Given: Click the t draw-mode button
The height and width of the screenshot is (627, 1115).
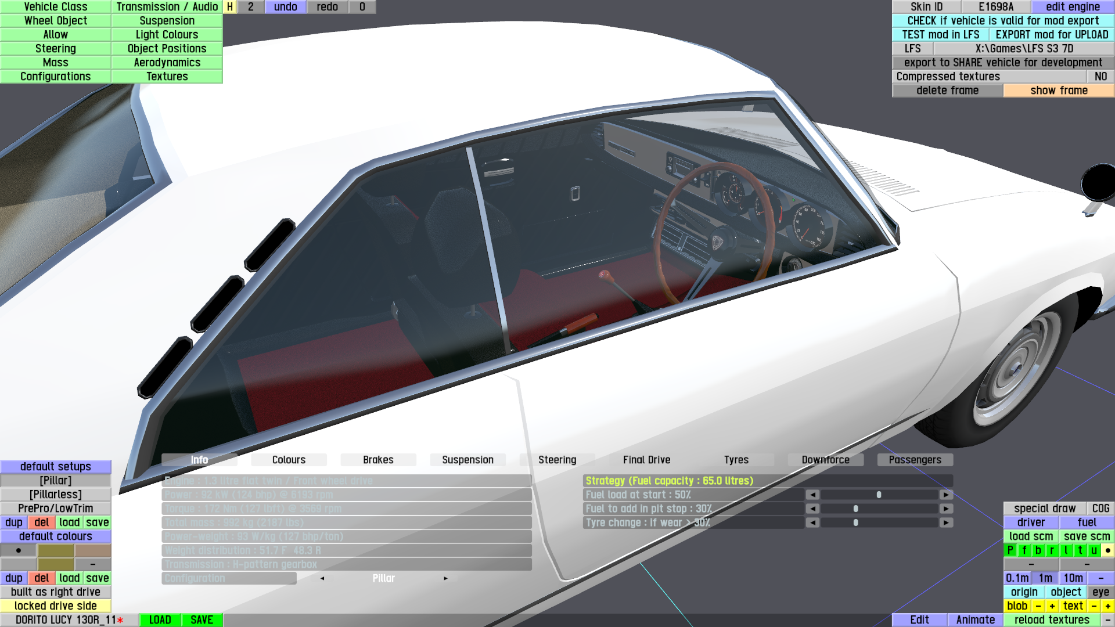Looking at the screenshot, I should 1080,550.
